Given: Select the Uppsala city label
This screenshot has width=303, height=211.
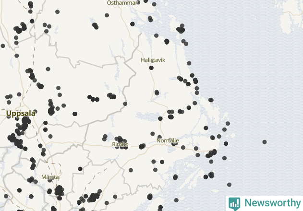Looking at the screenshot, I should 21,114.
